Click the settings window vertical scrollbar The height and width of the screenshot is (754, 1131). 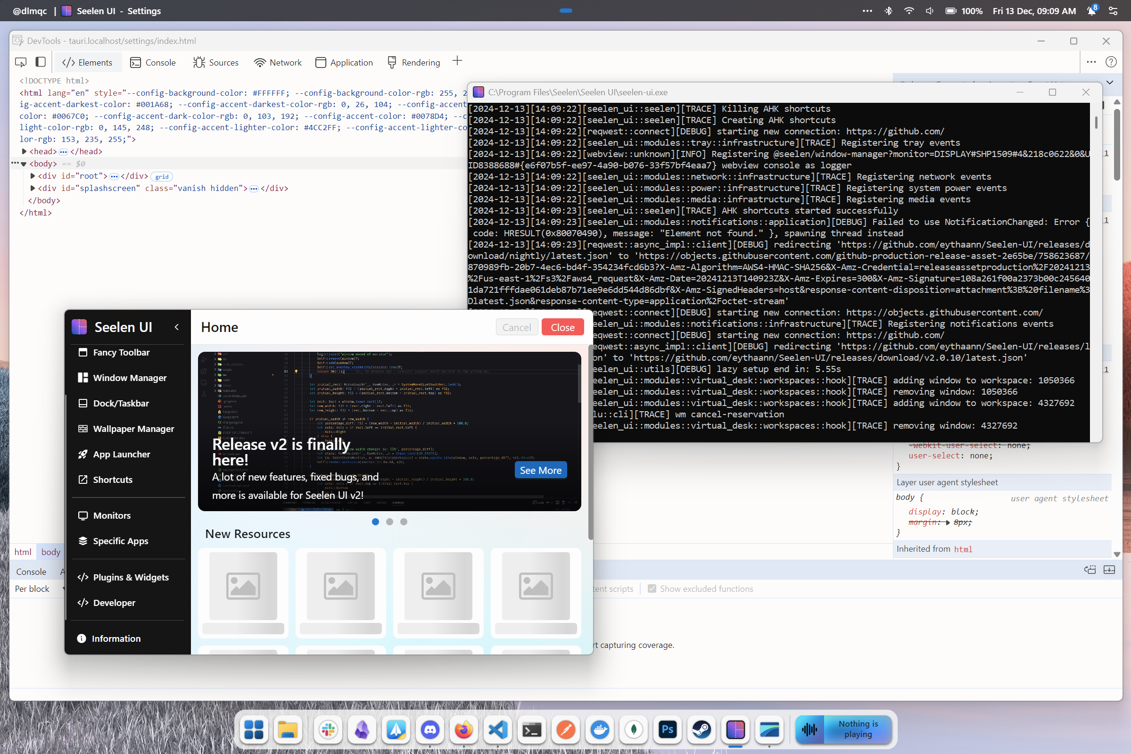coord(590,442)
